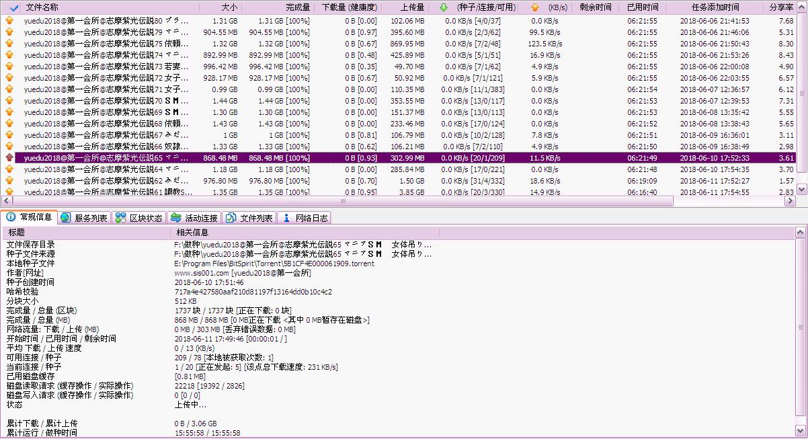808x439 pixels.
Task: Switch to the 区块状态 tab
Action: (x=138, y=218)
